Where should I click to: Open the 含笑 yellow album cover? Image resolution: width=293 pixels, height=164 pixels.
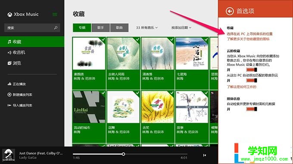(158, 107)
